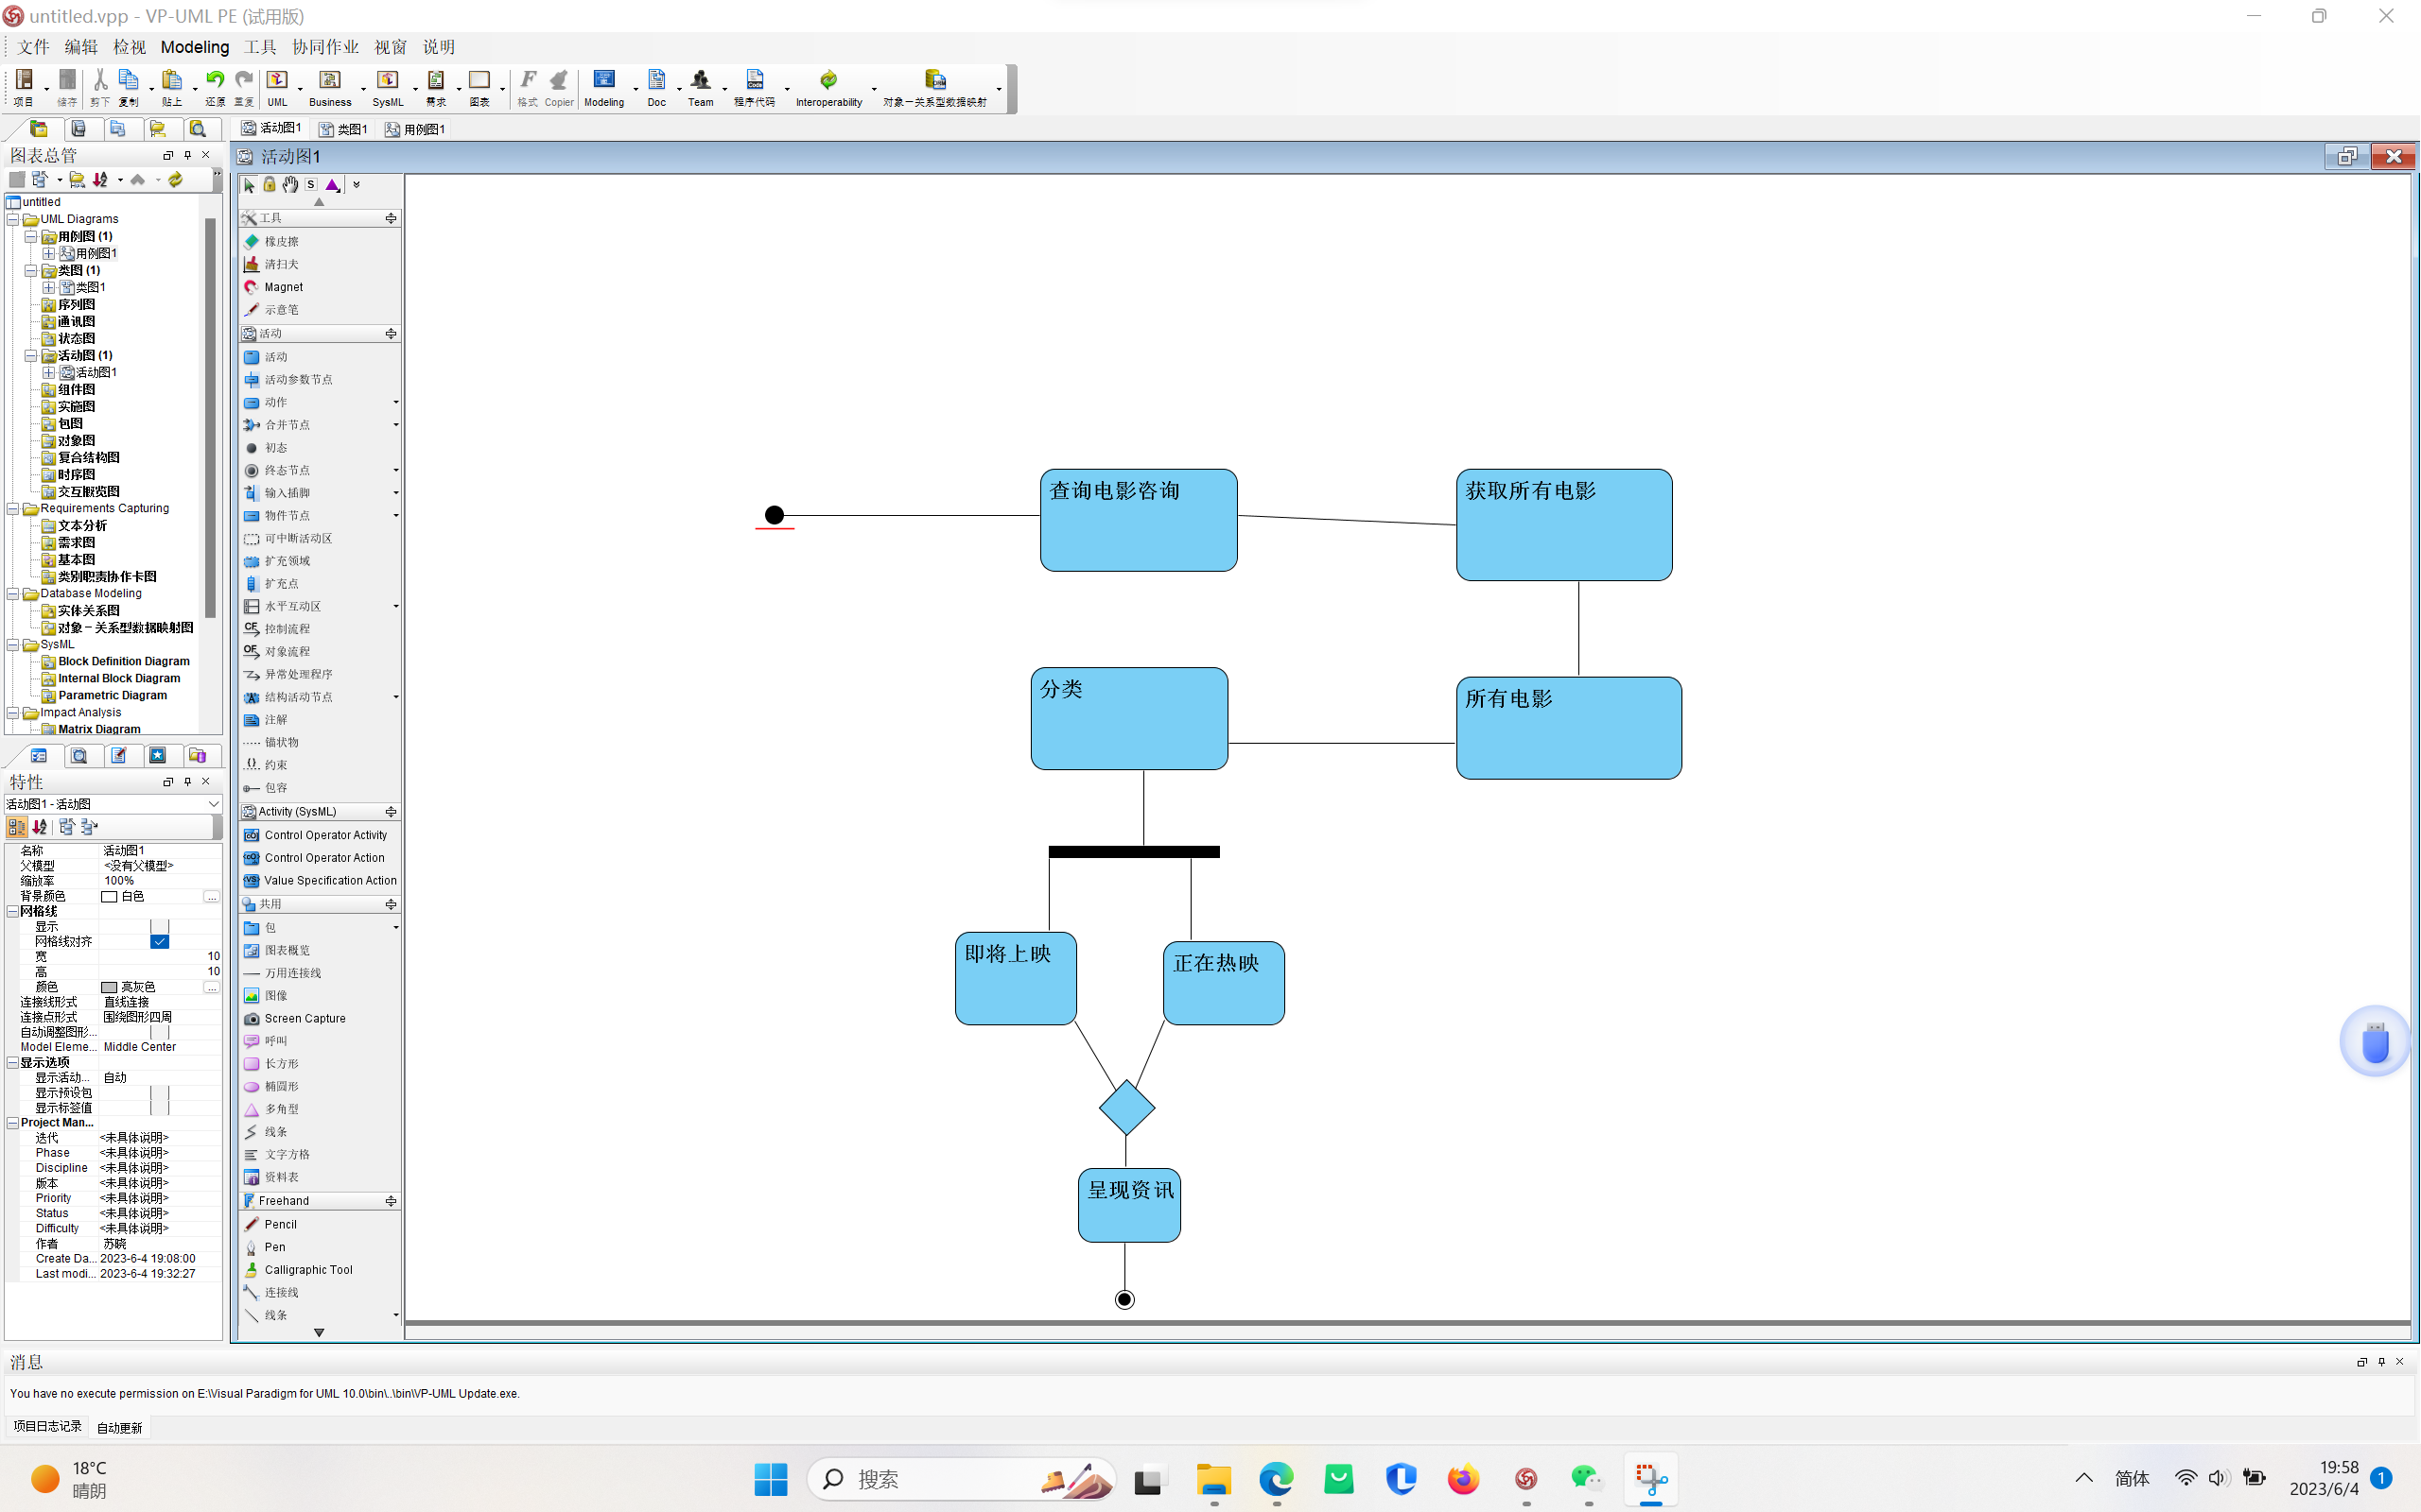Click the Undo toolbar icon

[214, 81]
